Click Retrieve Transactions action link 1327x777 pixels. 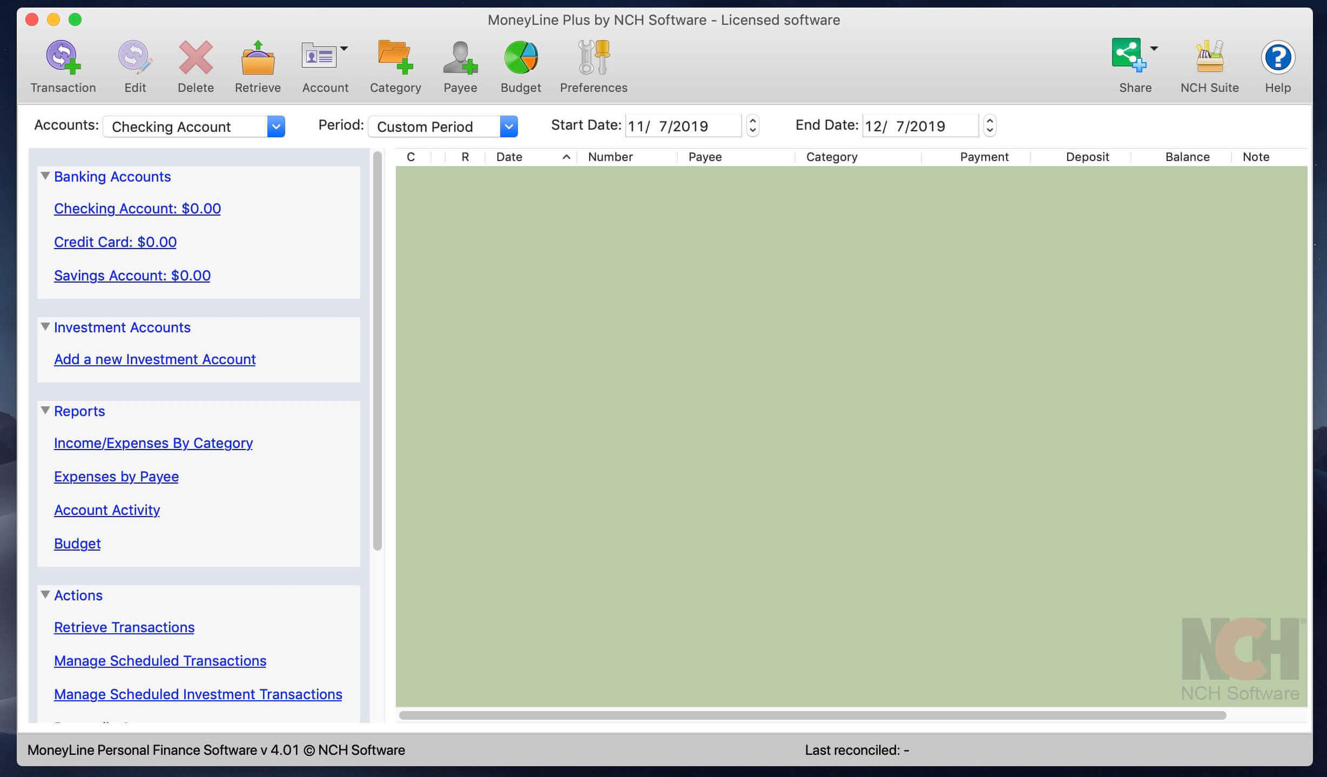coord(124,627)
